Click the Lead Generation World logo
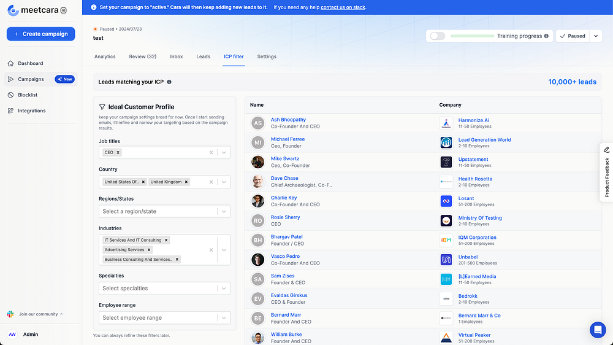 point(446,142)
